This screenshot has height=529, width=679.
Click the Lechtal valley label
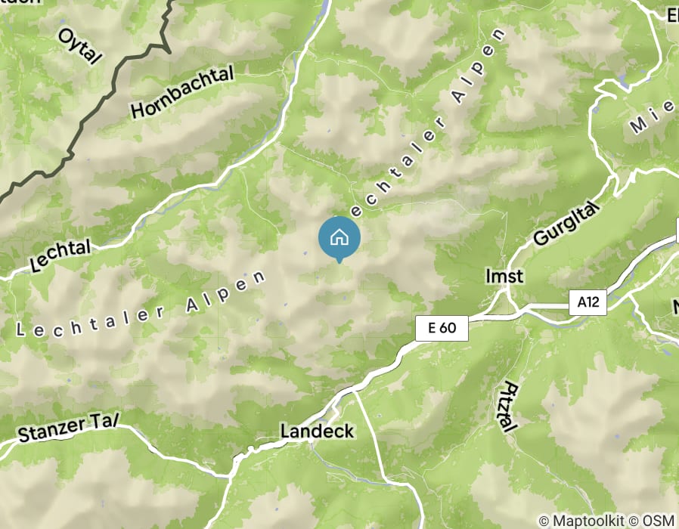[60, 255]
